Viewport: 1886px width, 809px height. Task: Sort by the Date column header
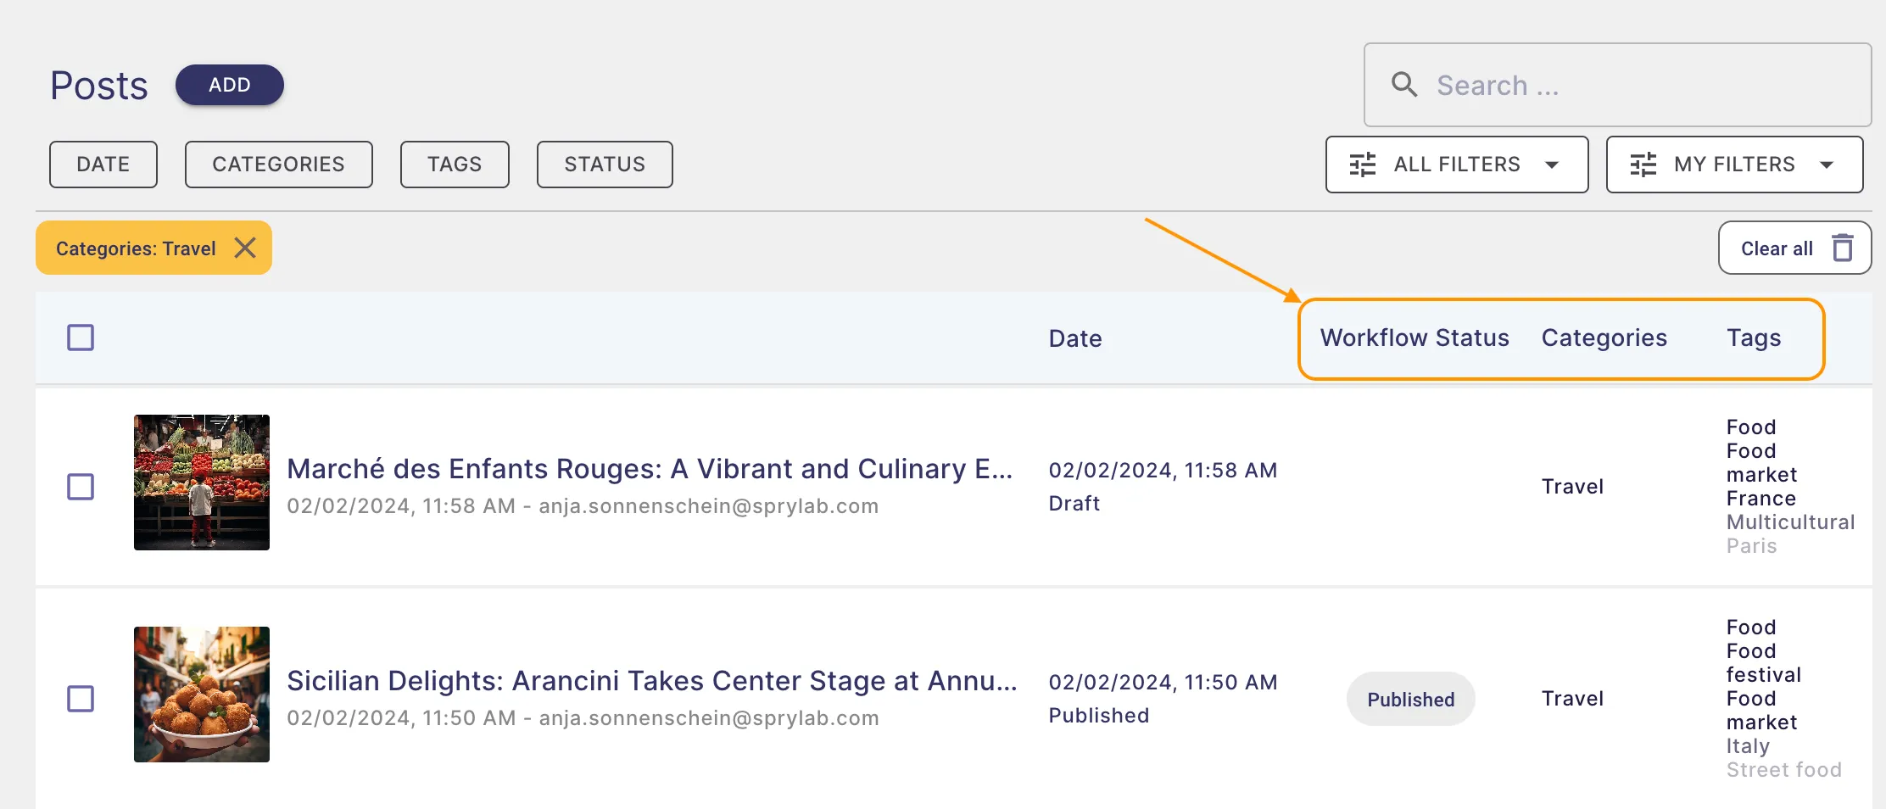pyautogui.click(x=1075, y=338)
